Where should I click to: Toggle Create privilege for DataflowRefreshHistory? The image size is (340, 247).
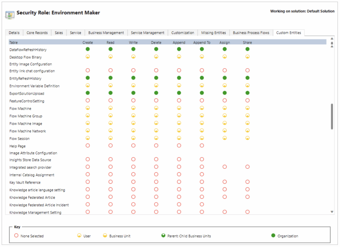88,49
